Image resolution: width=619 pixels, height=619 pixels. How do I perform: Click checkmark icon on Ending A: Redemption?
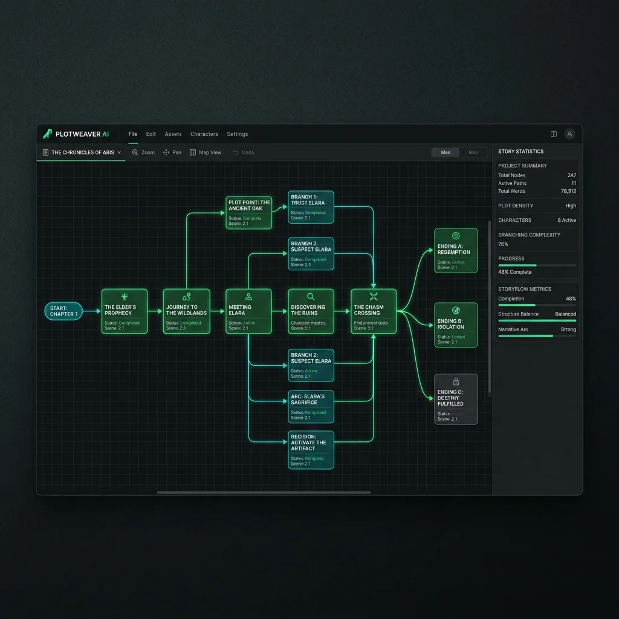(x=456, y=236)
